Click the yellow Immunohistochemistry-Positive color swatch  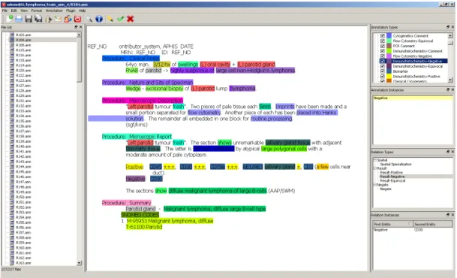(389, 77)
